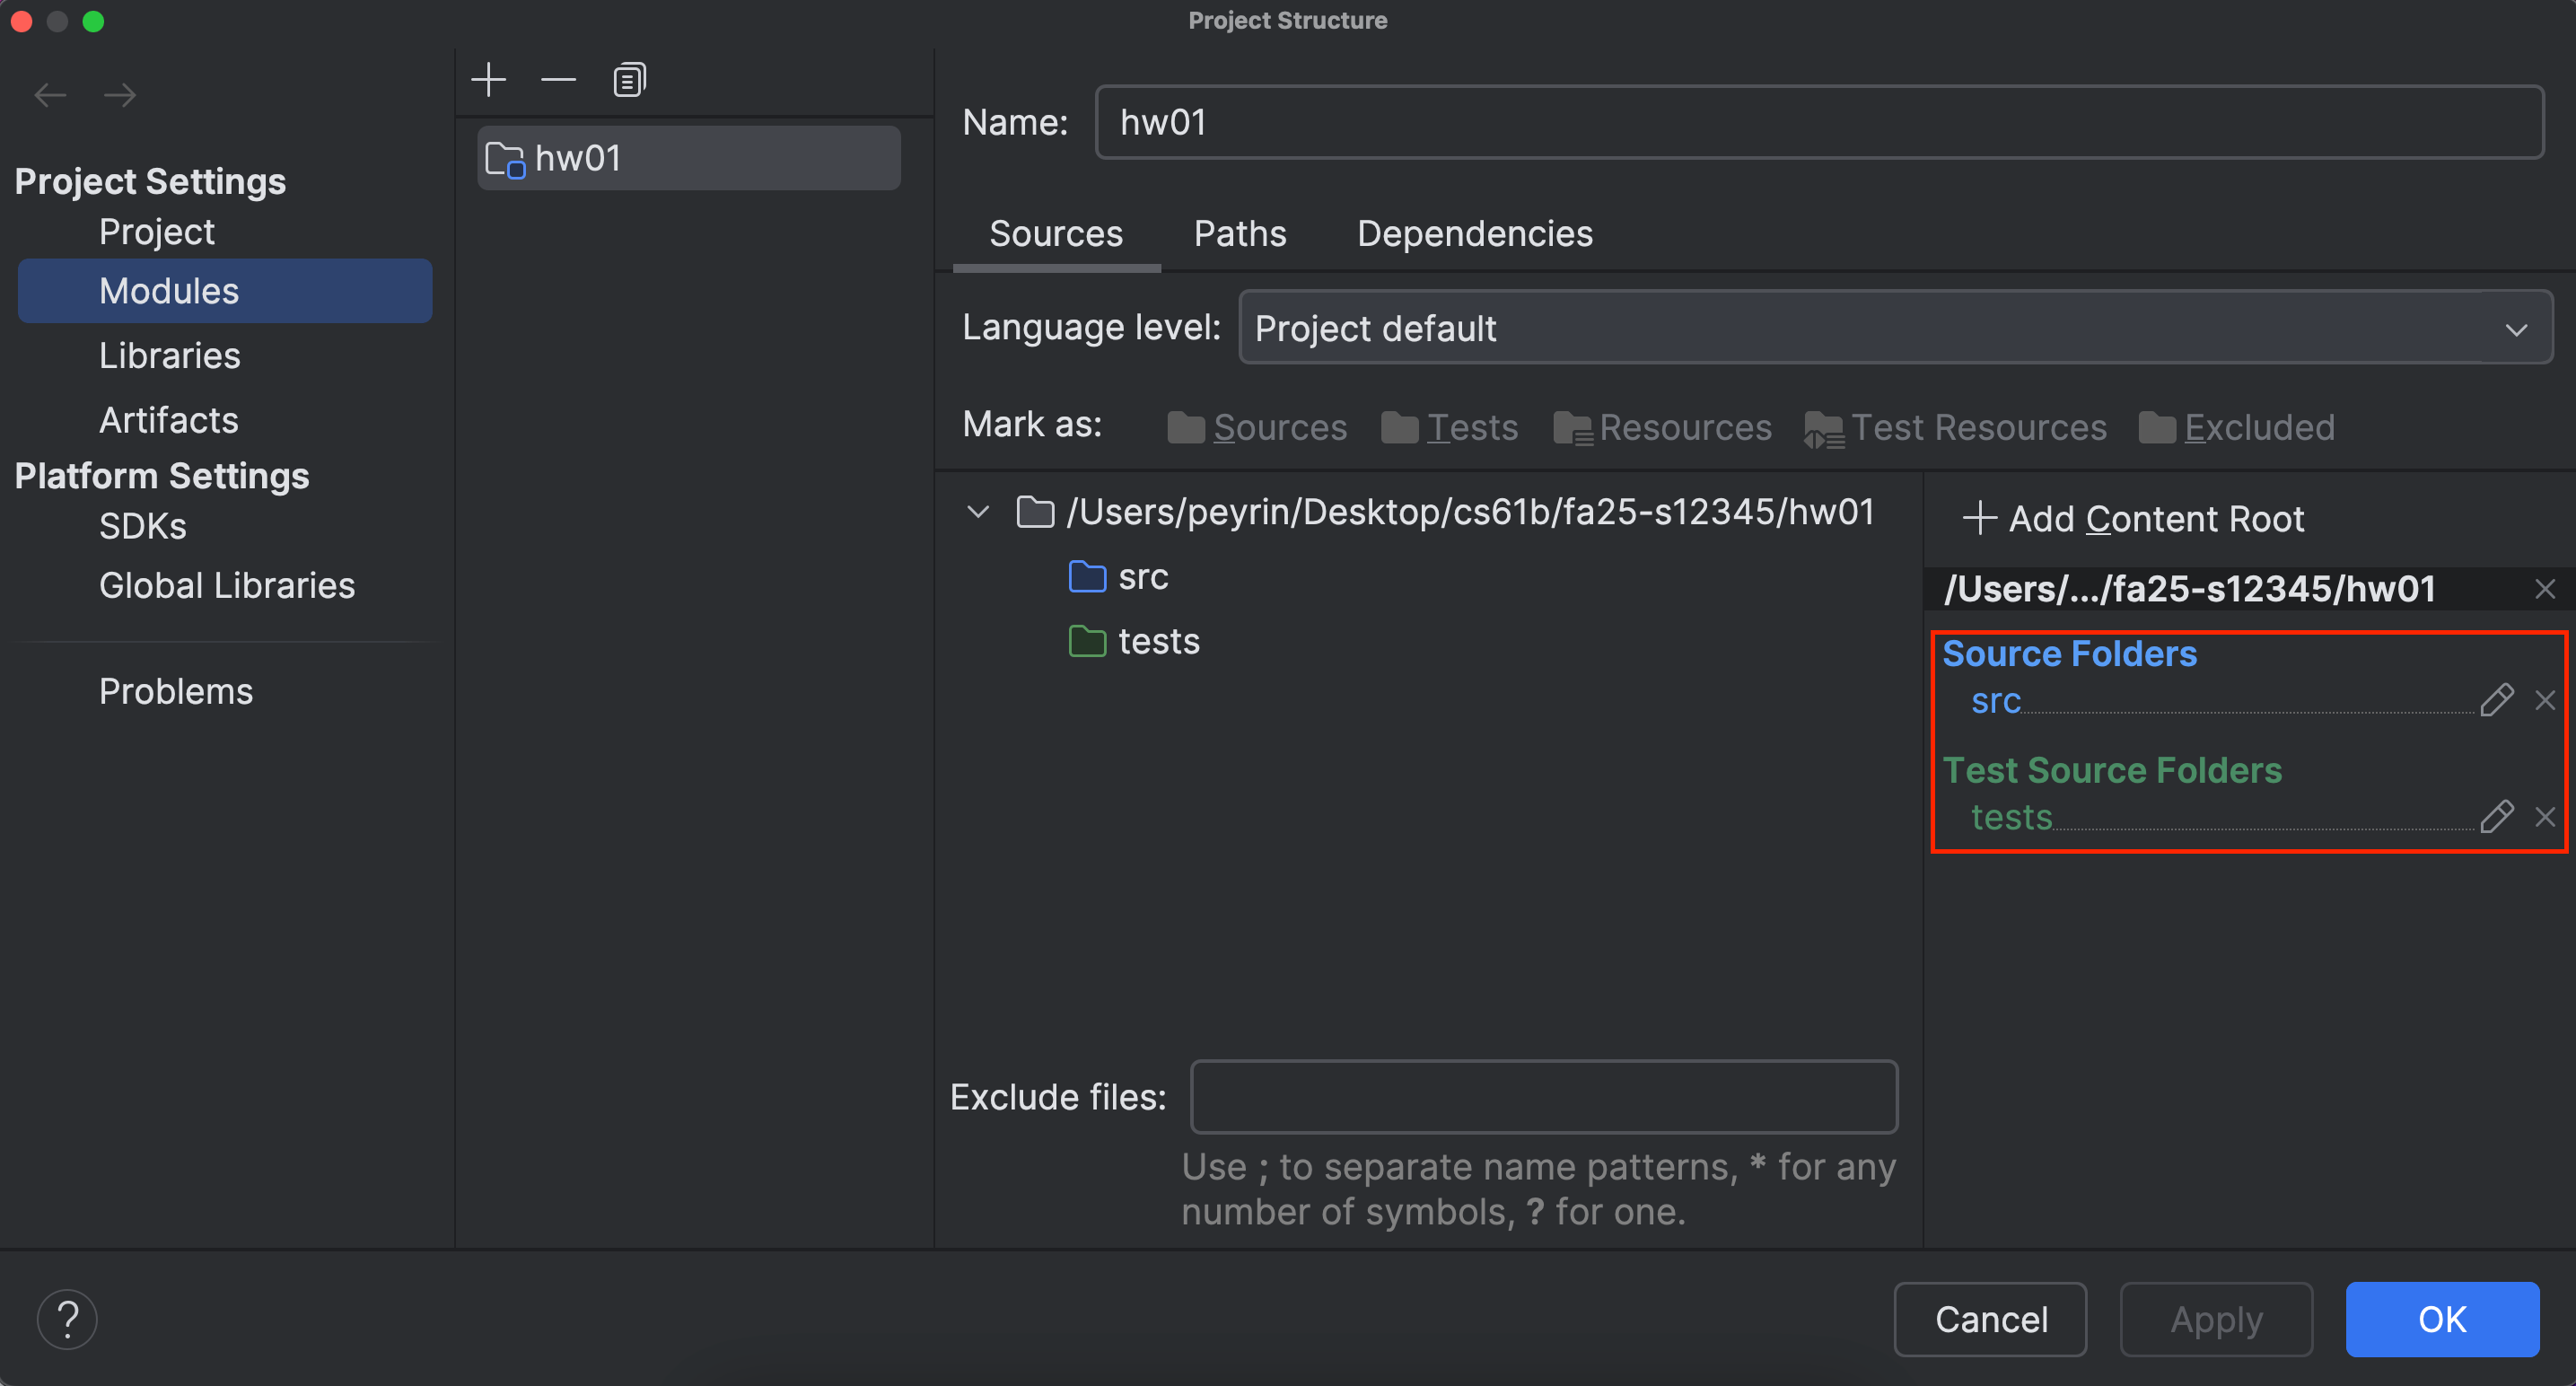Remove tests from Test Source Folders
The height and width of the screenshot is (1386, 2576).
2546,817
